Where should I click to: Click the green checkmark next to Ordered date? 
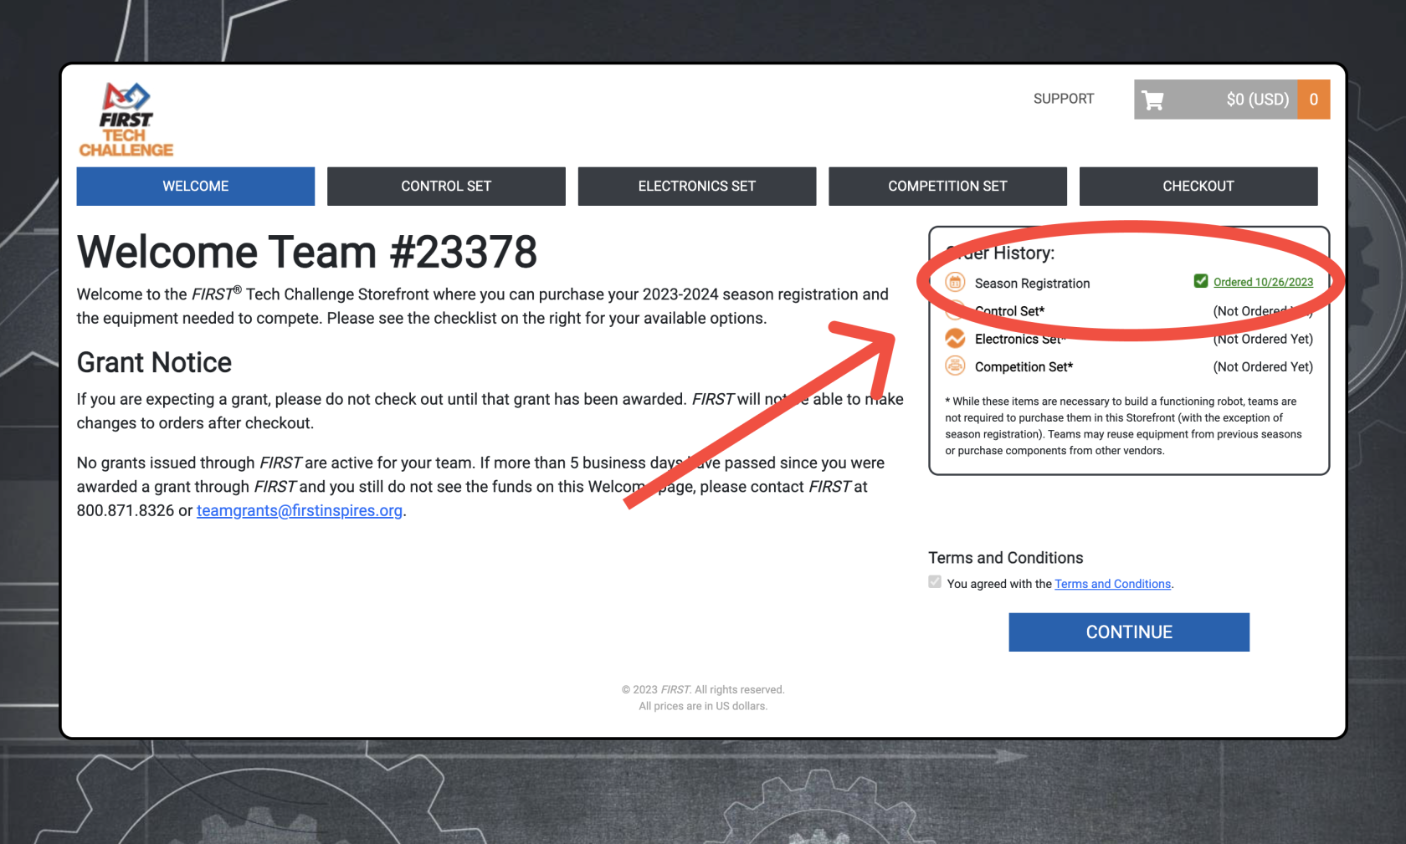click(x=1201, y=281)
